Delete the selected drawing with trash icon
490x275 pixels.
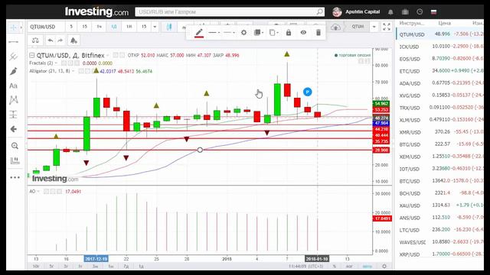coord(318,32)
